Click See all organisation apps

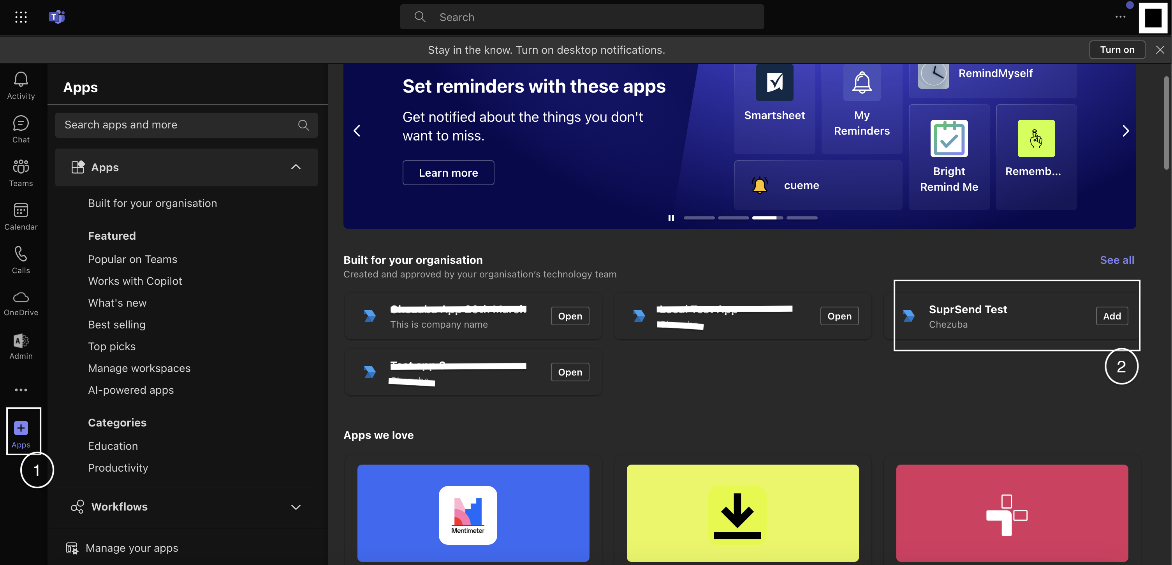tap(1116, 260)
